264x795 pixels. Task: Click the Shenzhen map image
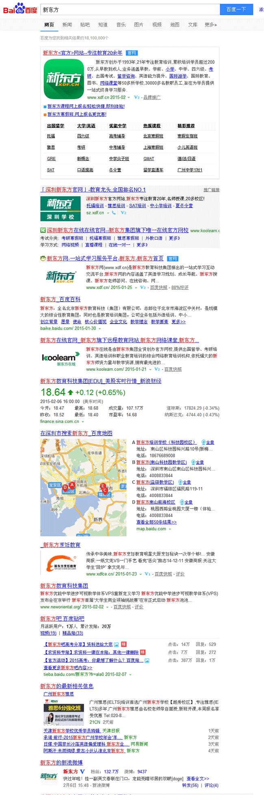(83, 488)
